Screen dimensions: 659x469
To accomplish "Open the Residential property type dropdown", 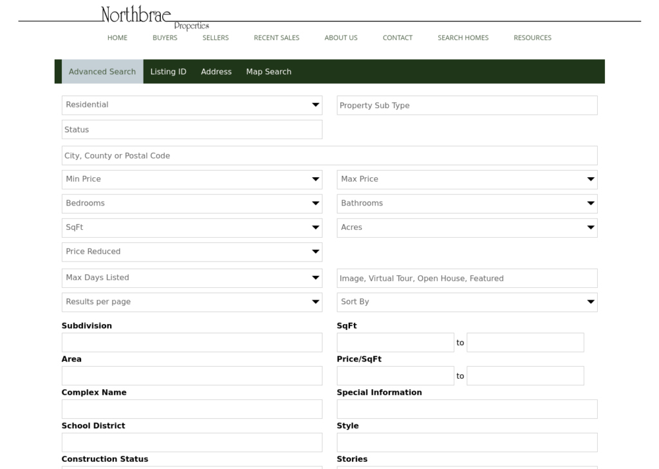I will click(x=192, y=105).
